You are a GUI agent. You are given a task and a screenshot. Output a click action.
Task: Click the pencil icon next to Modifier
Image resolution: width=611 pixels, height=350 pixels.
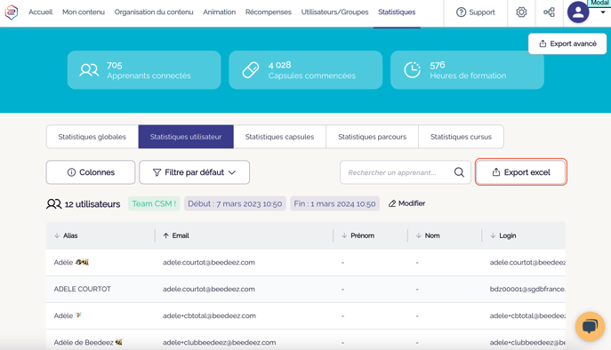coord(392,203)
